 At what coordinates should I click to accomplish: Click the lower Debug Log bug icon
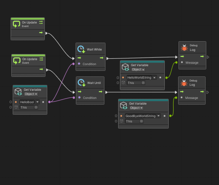pos(184,83)
